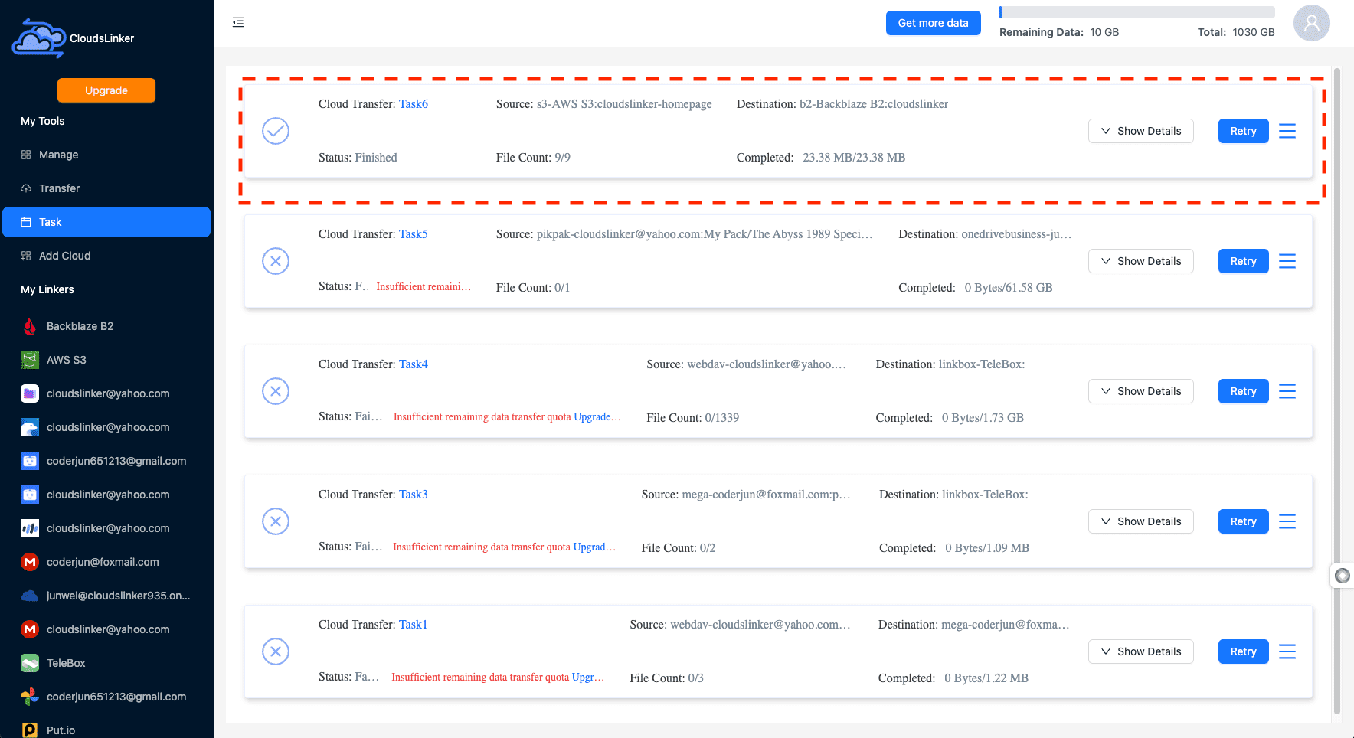Image resolution: width=1354 pixels, height=738 pixels.
Task: Open the TeleBox linker entry
Action: pos(106,663)
